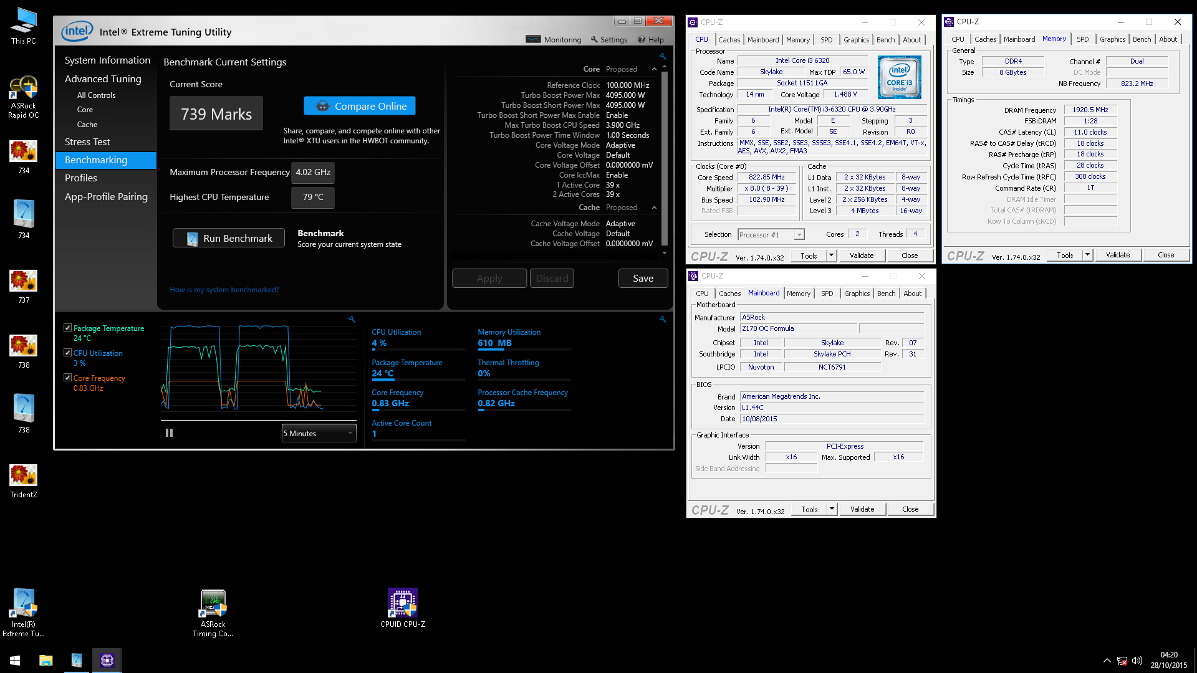Click wrench icon above Core settings list
Viewport: 1197px width, 673px height.
(x=663, y=56)
